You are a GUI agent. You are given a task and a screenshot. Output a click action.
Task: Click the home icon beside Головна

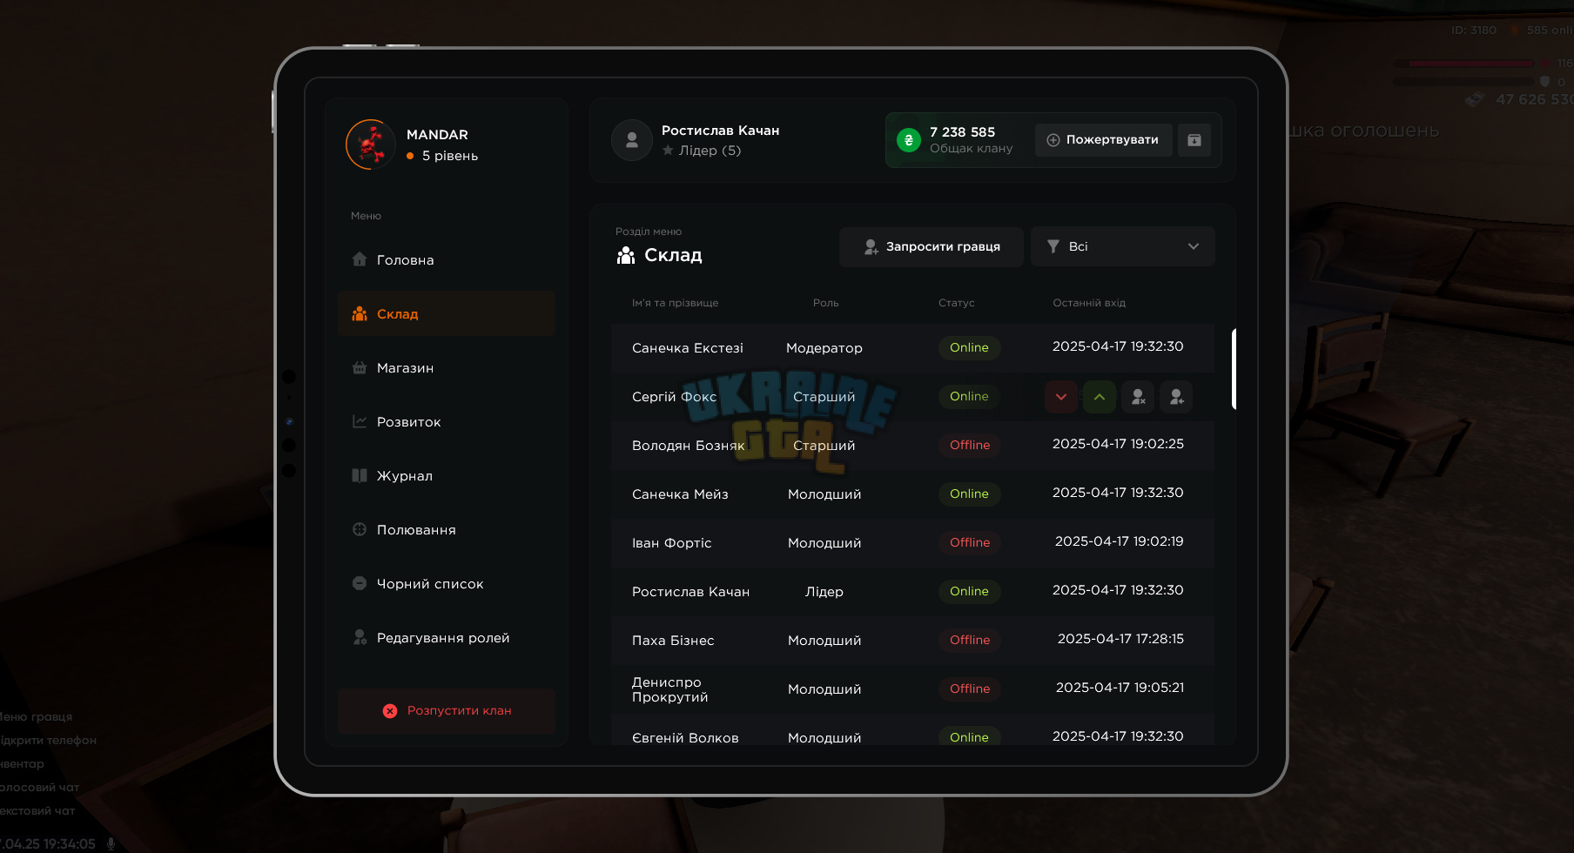click(360, 259)
